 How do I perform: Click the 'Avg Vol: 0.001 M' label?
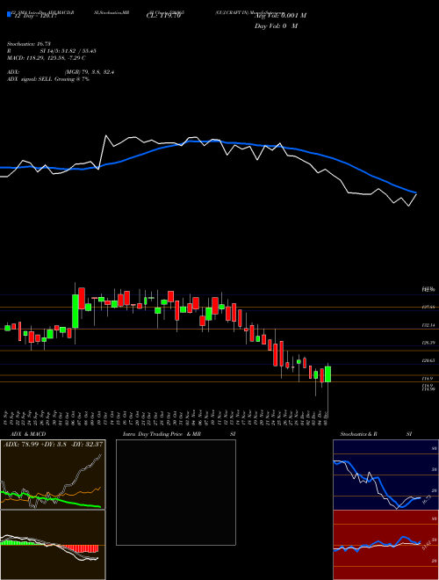coord(280,16)
